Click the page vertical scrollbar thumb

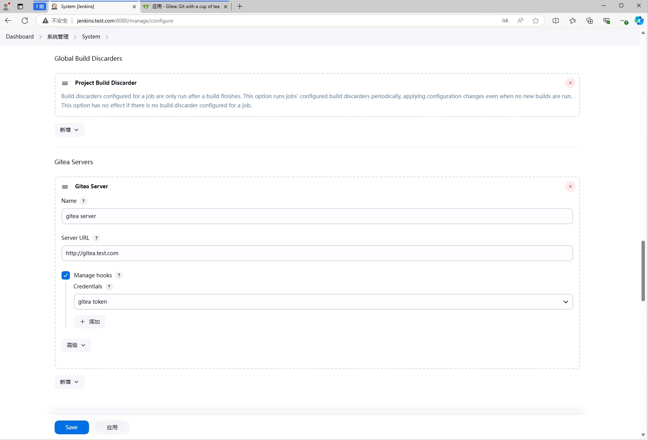(x=643, y=271)
